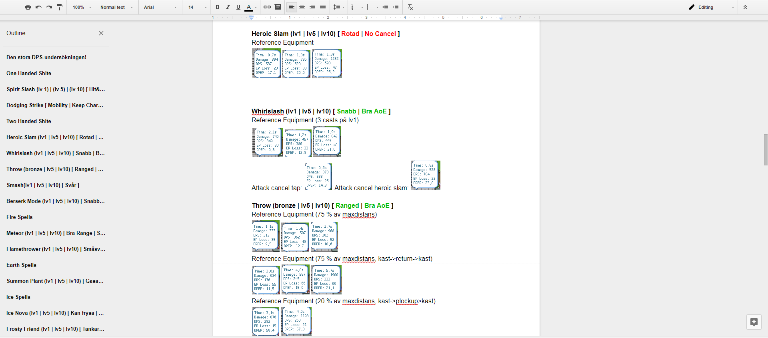The image size is (768, 338).
Task: Toggle bold formatting
Action: point(218,7)
